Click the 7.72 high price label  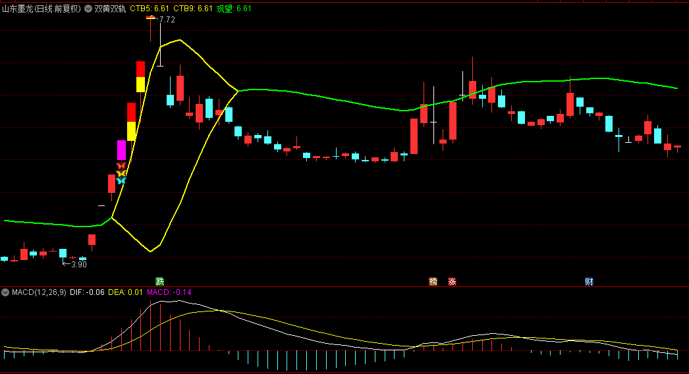(x=167, y=19)
